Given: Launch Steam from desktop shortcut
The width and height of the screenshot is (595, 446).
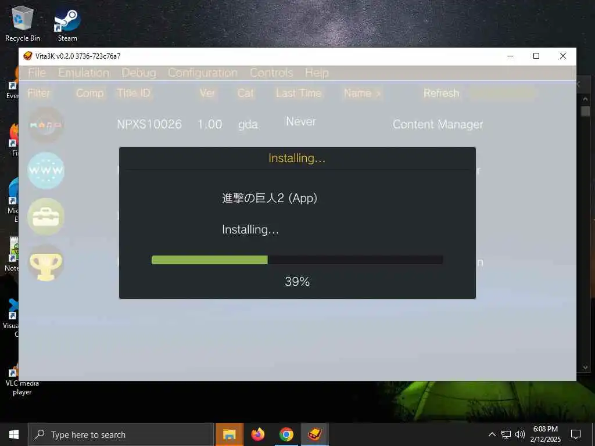Looking at the screenshot, I should tap(67, 23).
